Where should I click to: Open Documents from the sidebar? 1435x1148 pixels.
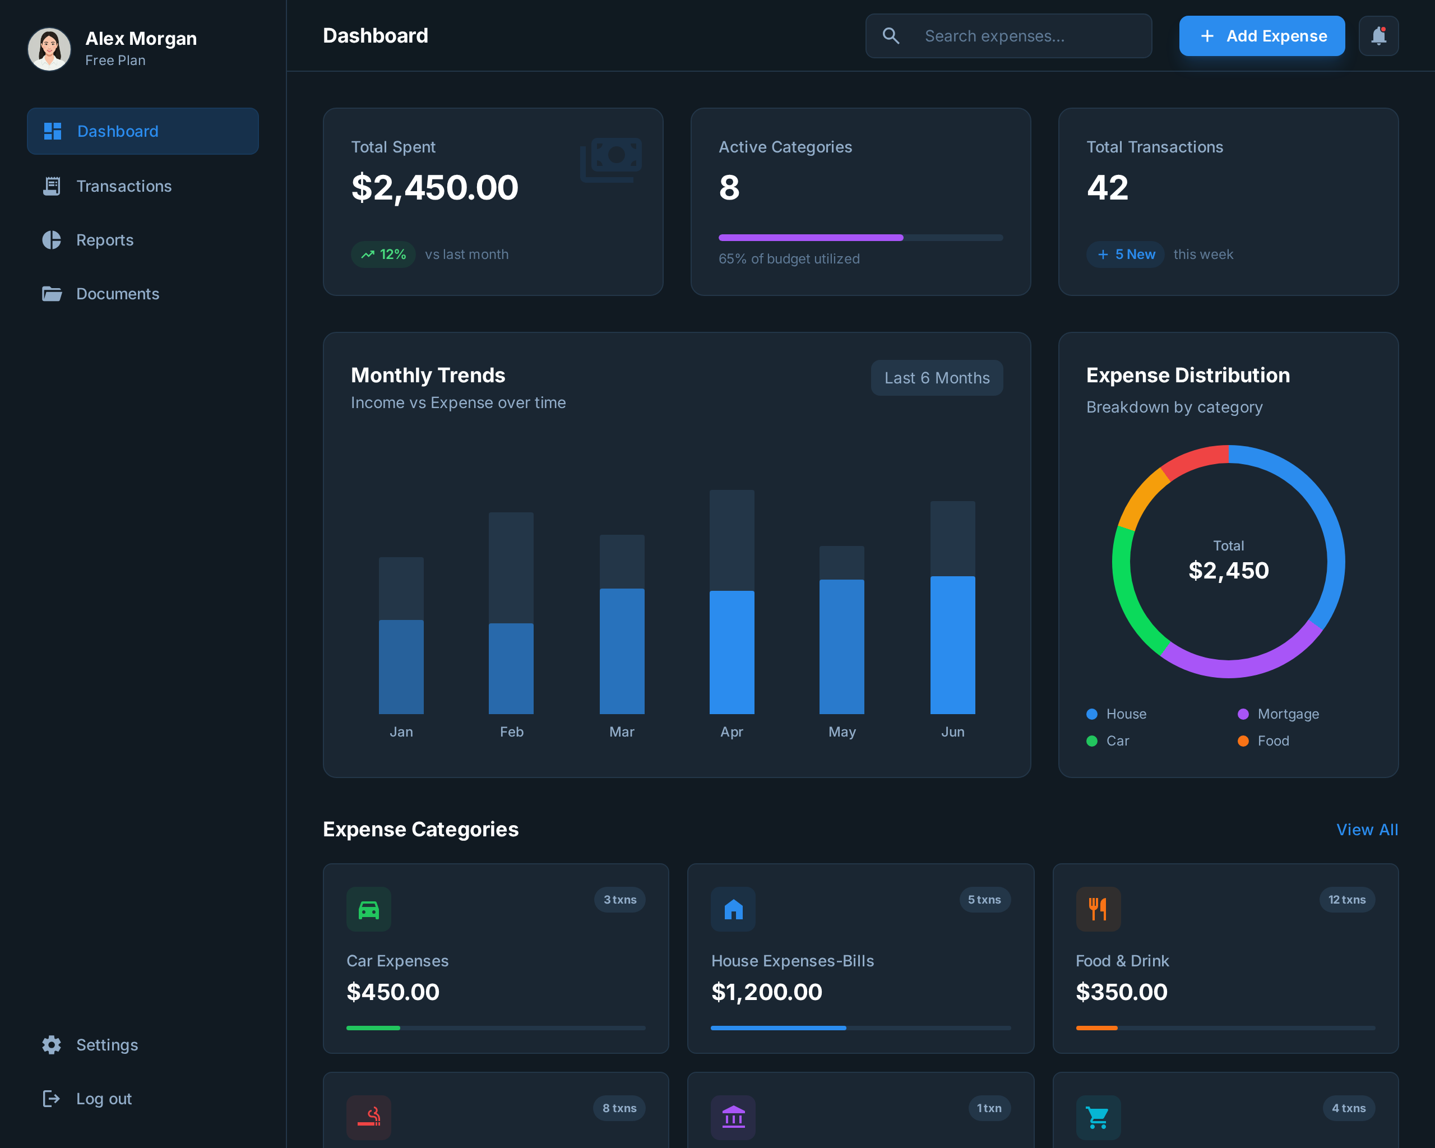click(x=117, y=294)
